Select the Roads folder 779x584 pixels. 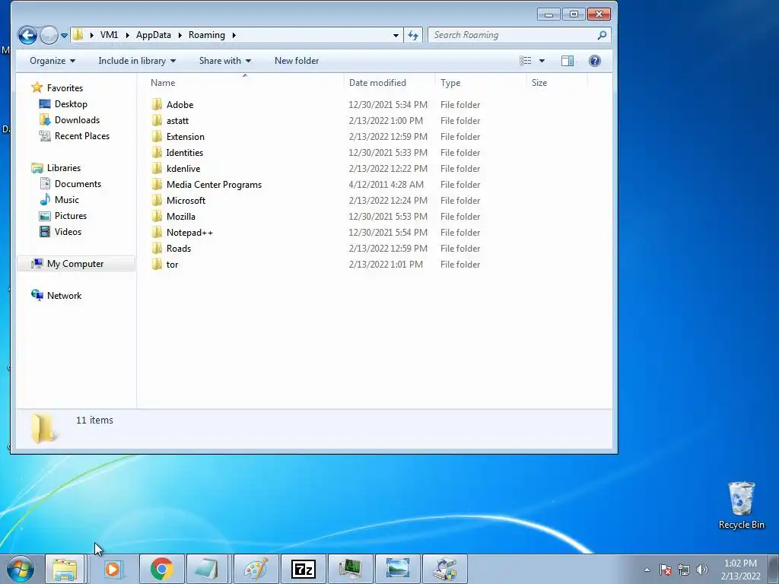(x=179, y=249)
